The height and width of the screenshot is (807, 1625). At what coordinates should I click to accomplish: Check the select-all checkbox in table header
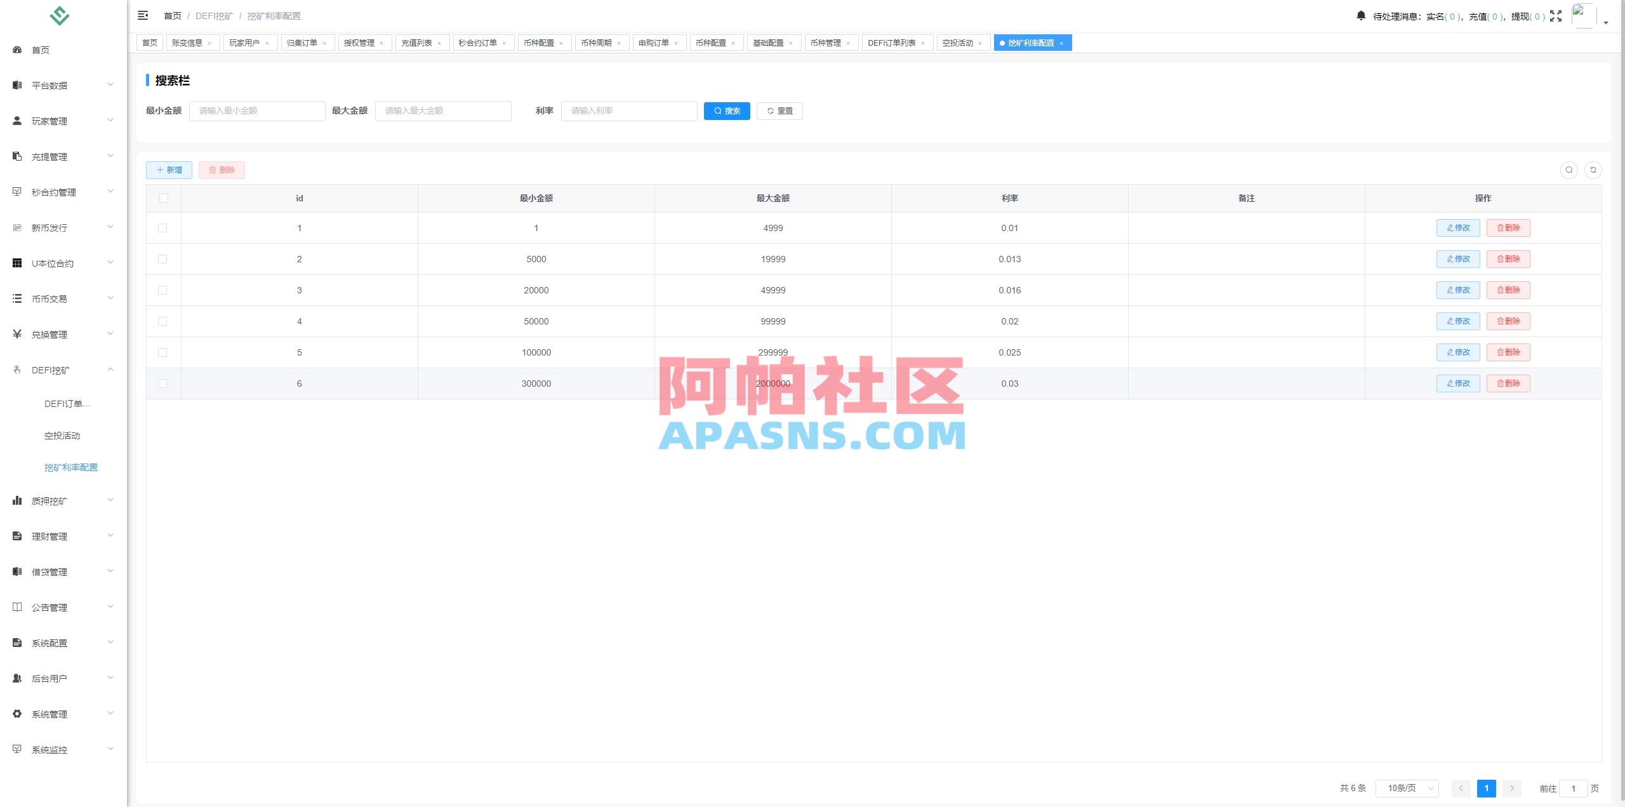[164, 198]
